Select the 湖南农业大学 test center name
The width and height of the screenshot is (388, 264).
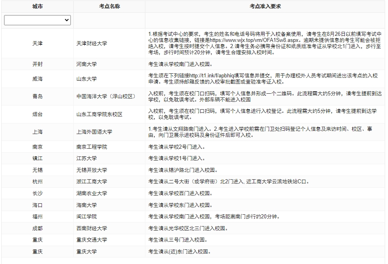(x=92, y=193)
